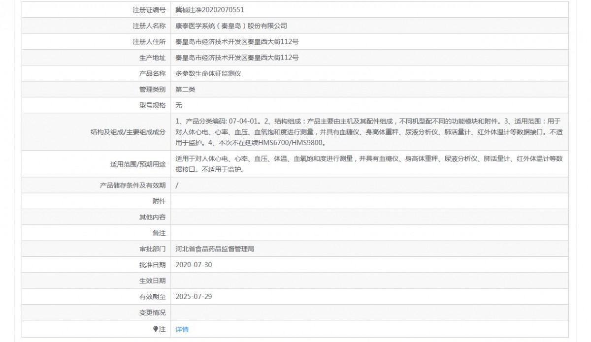Click the 生效日期 label
Image resolution: width=591 pixels, height=342 pixels.
(153, 281)
